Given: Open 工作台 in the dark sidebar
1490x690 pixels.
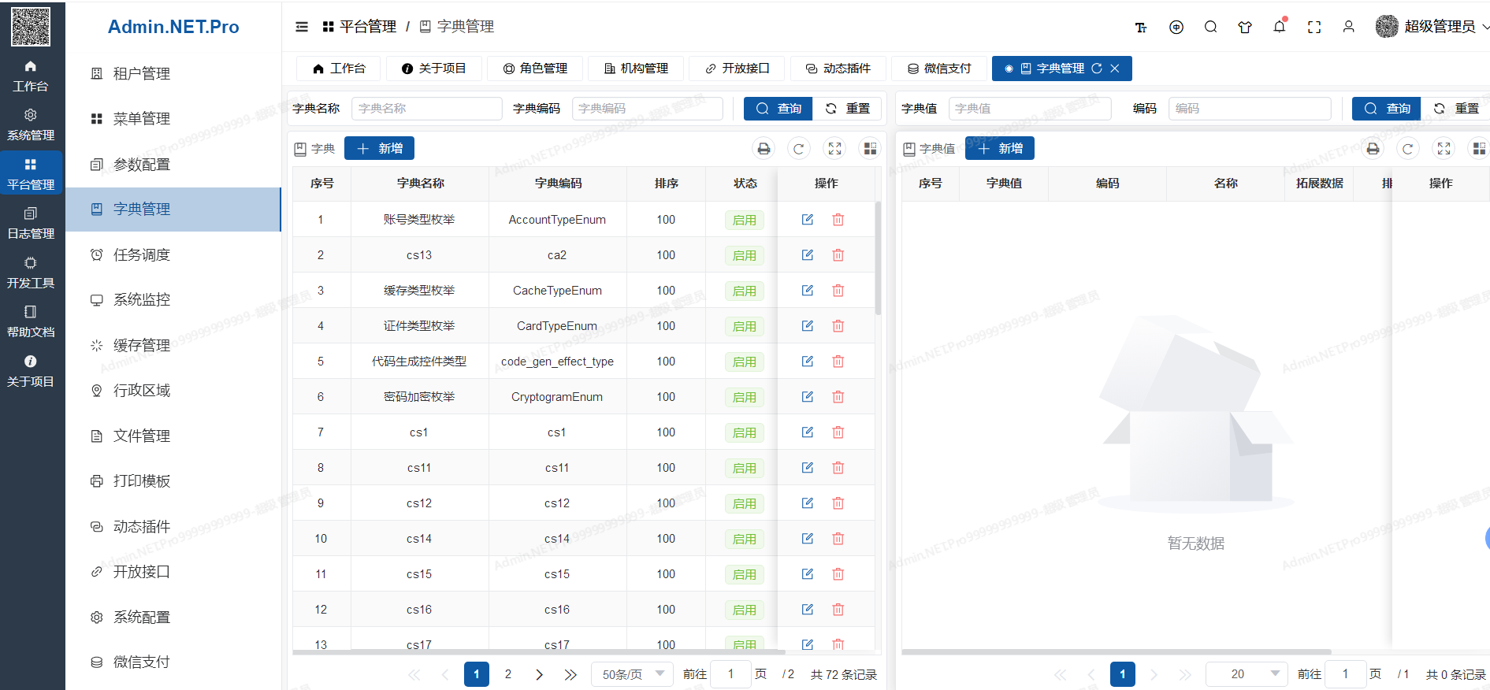Looking at the screenshot, I should click(x=31, y=76).
